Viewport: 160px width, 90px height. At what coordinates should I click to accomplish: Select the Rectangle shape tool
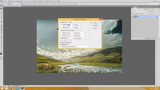coord(1,46)
